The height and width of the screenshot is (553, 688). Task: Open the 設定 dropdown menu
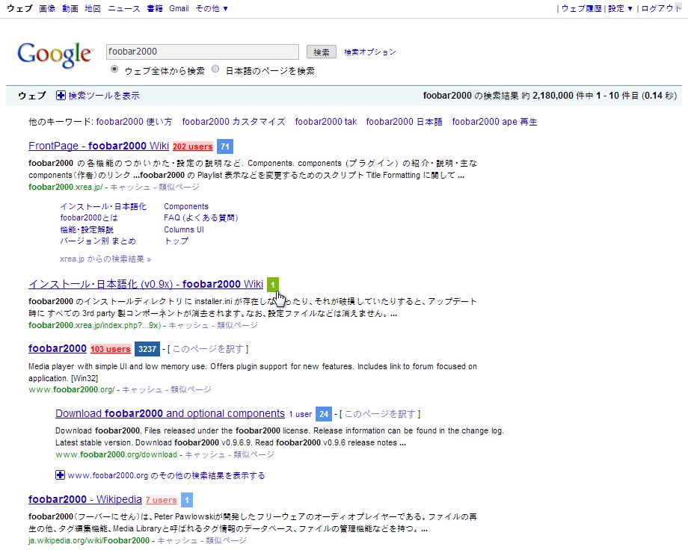tap(621, 8)
